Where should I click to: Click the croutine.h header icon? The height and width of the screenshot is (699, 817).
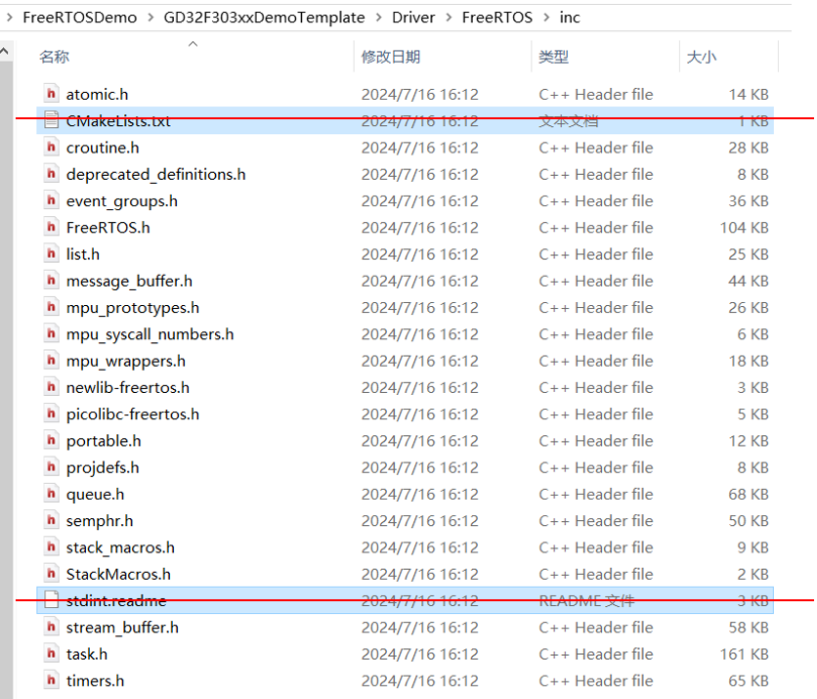(51, 147)
